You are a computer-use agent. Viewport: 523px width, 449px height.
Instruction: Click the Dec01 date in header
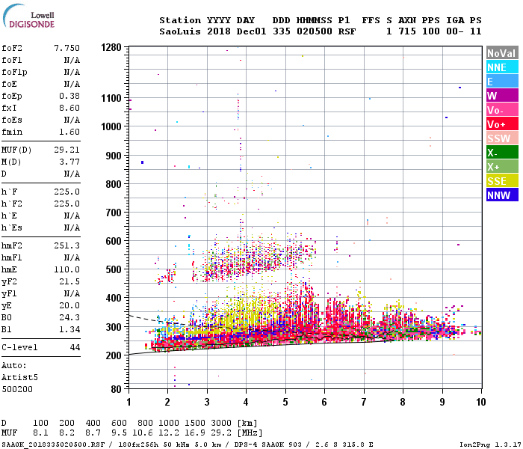(251, 31)
